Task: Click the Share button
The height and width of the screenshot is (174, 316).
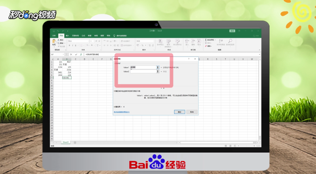Action: click(256, 36)
